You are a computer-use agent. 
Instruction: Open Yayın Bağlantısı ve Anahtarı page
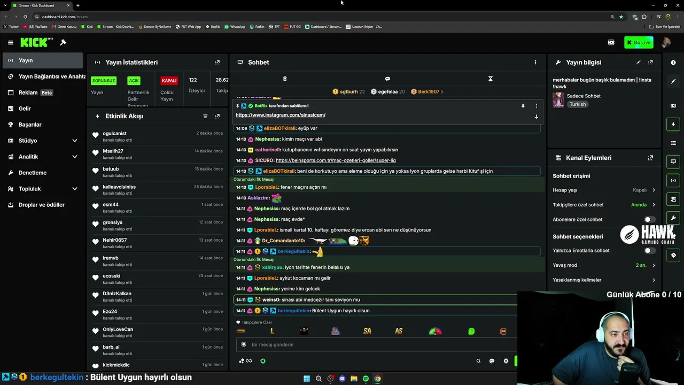pos(42,76)
